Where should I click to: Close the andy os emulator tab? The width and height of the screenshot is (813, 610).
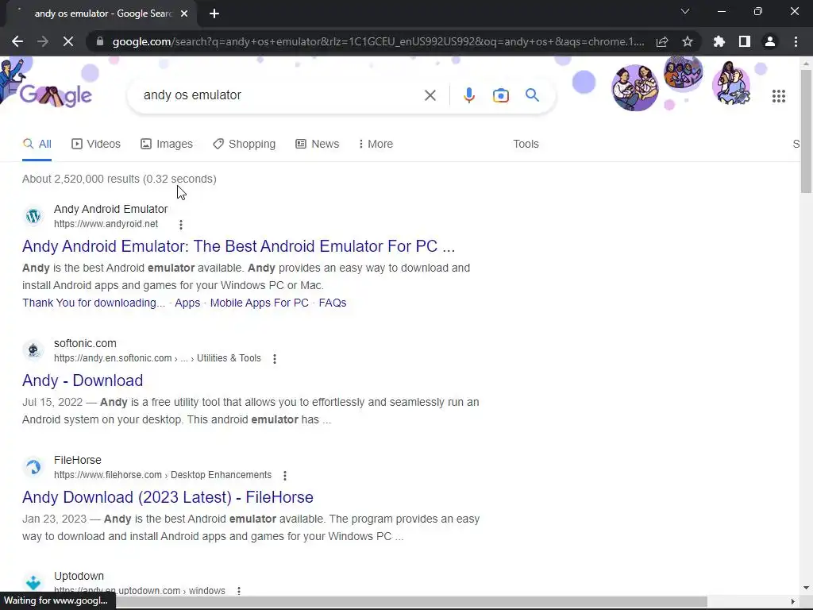(x=184, y=14)
